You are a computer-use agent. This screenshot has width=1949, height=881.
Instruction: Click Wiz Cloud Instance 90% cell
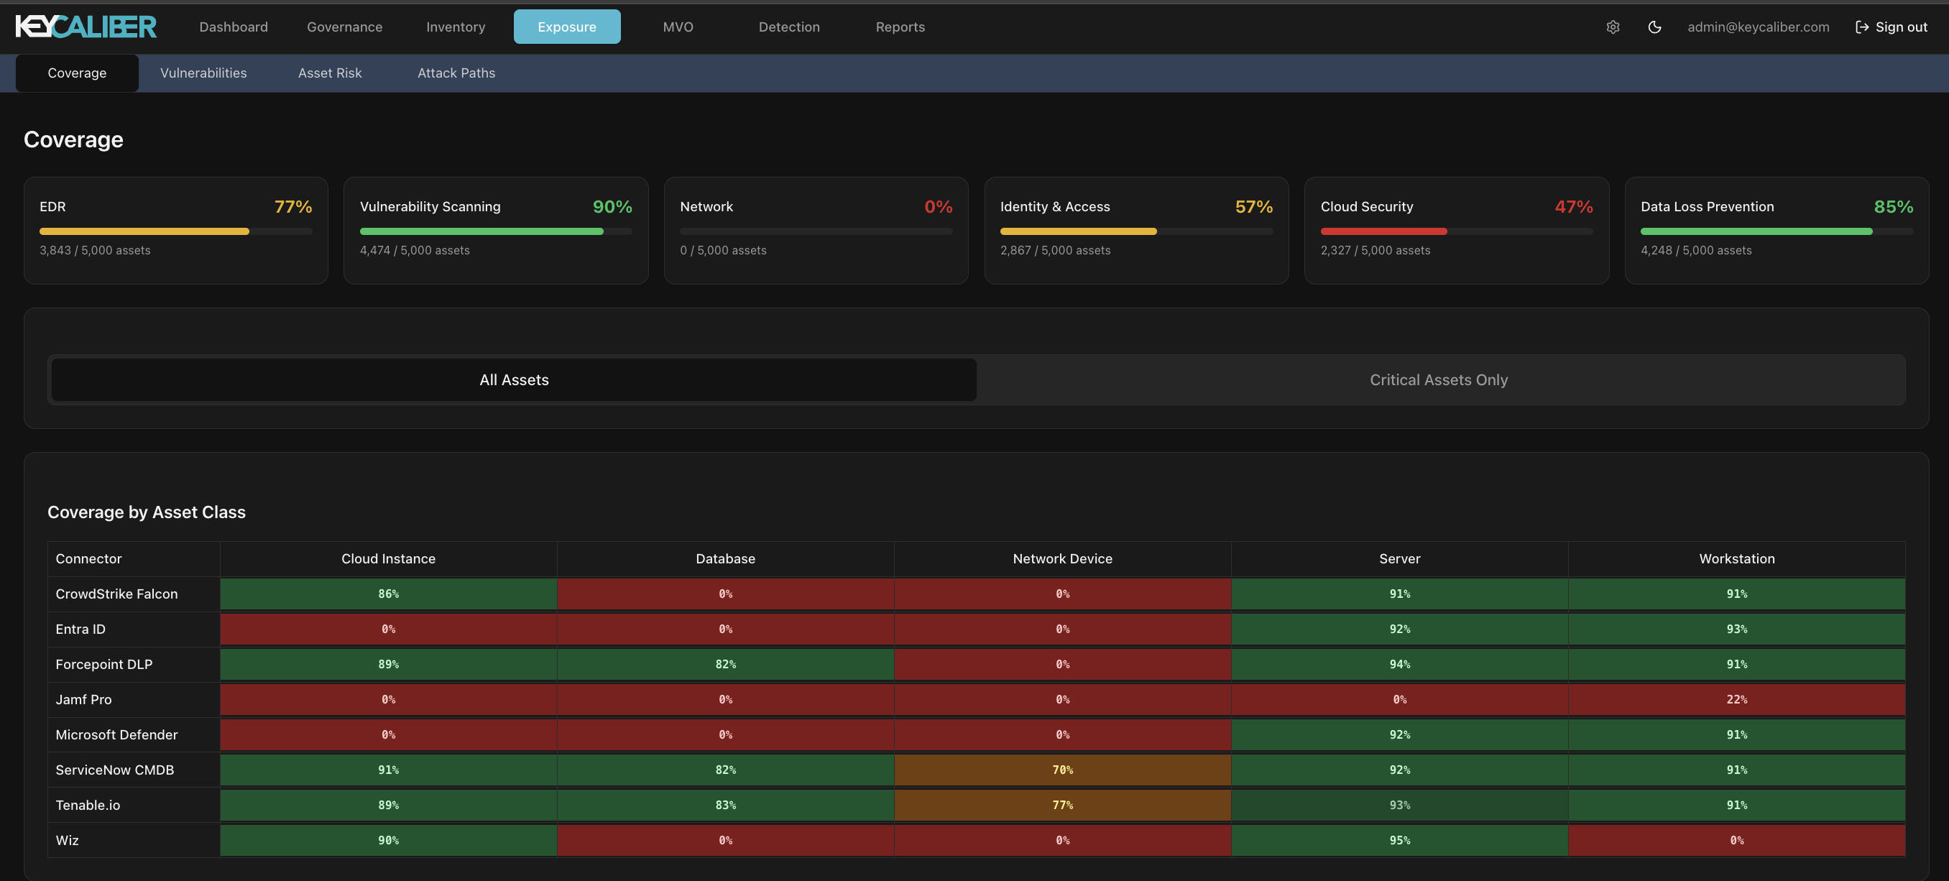388,840
